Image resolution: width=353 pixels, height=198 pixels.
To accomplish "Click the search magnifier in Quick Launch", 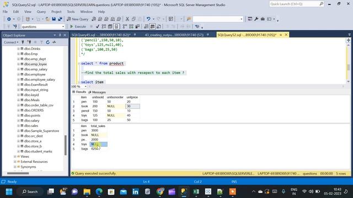I will coord(321,4).
